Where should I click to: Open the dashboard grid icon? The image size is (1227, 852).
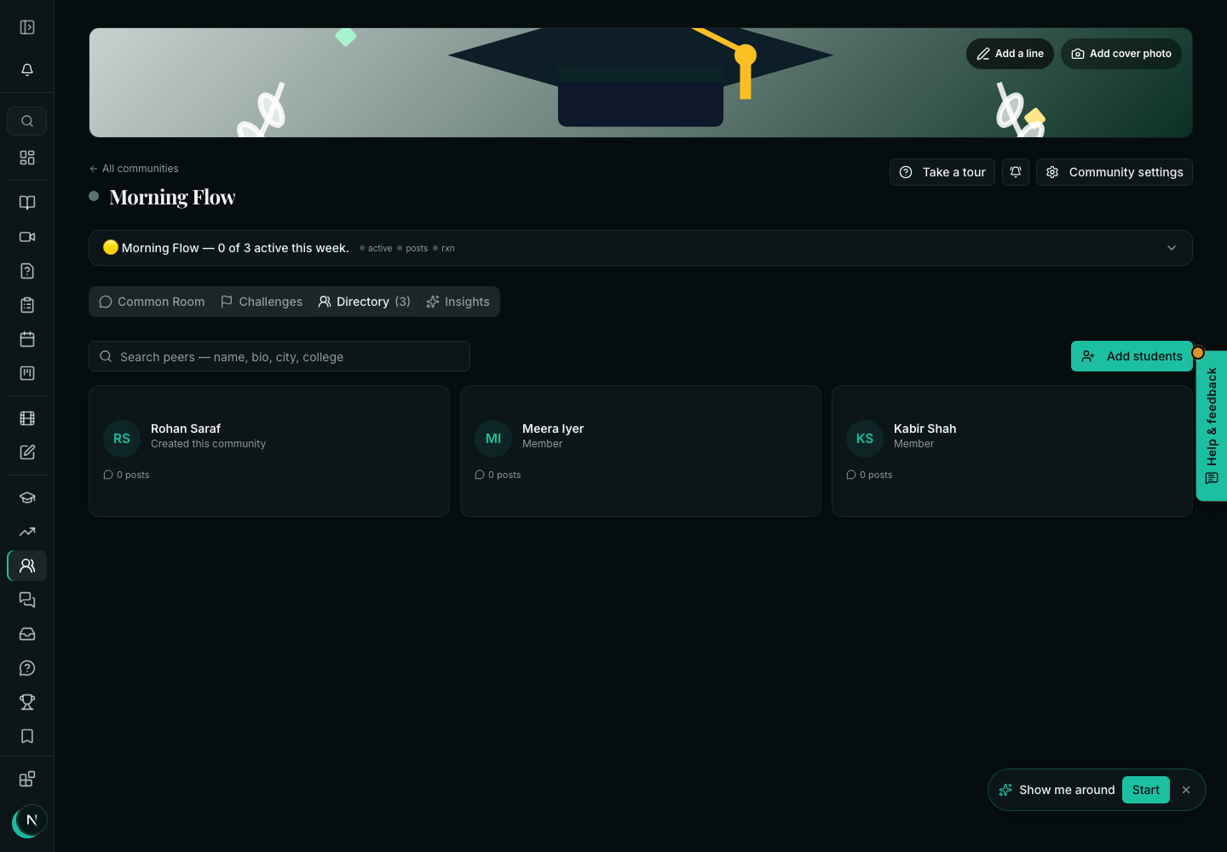point(27,158)
